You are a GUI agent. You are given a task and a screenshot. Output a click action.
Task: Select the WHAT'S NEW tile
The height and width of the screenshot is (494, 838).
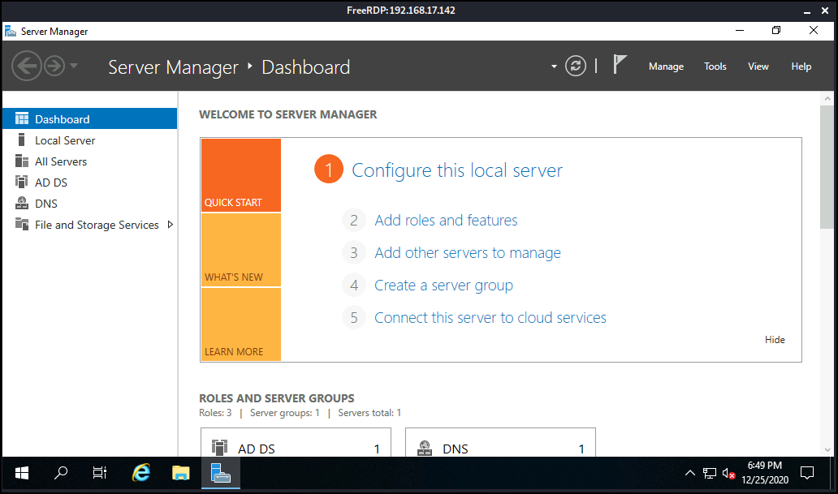(241, 250)
